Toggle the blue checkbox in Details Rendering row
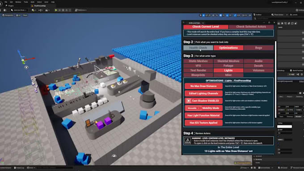 coord(279,163)
